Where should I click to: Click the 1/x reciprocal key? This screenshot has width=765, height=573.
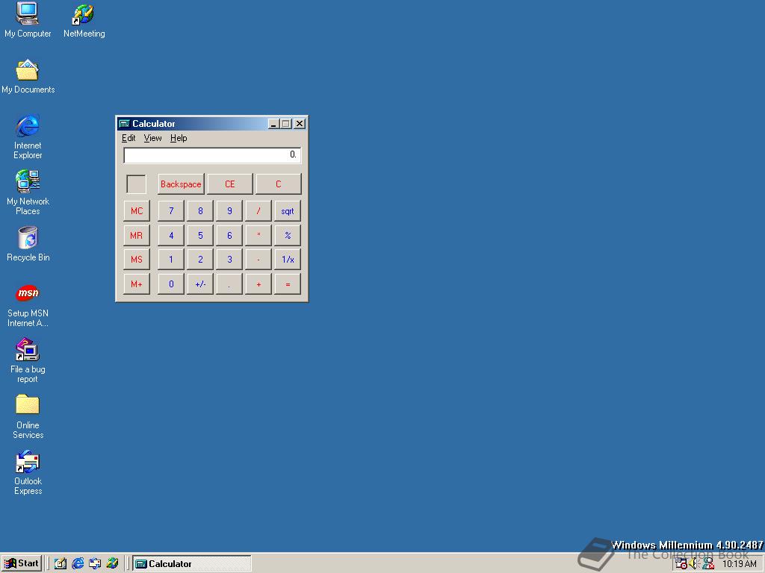(288, 260)
